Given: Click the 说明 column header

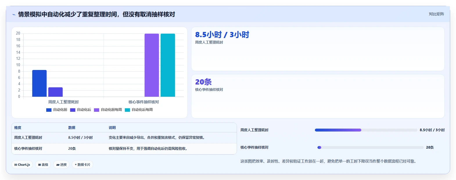Looking at the screenshot, I should pyautogui.click(x=112, y=128).
